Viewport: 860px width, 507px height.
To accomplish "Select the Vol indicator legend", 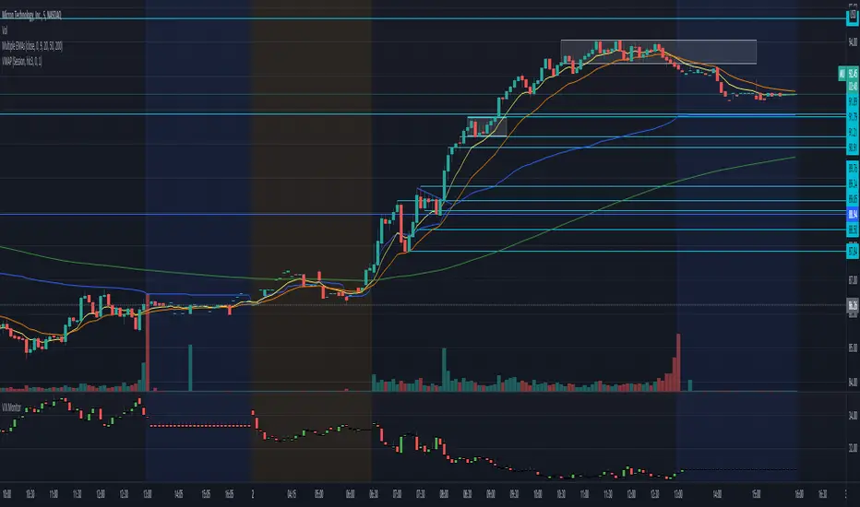I will pos(5,30).
